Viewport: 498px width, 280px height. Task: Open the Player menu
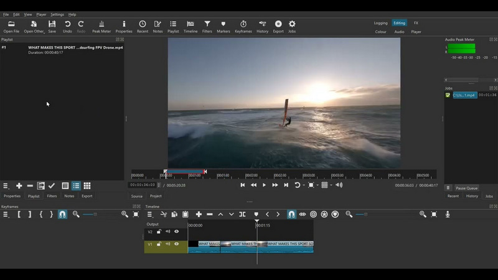(x=41, y=14)
